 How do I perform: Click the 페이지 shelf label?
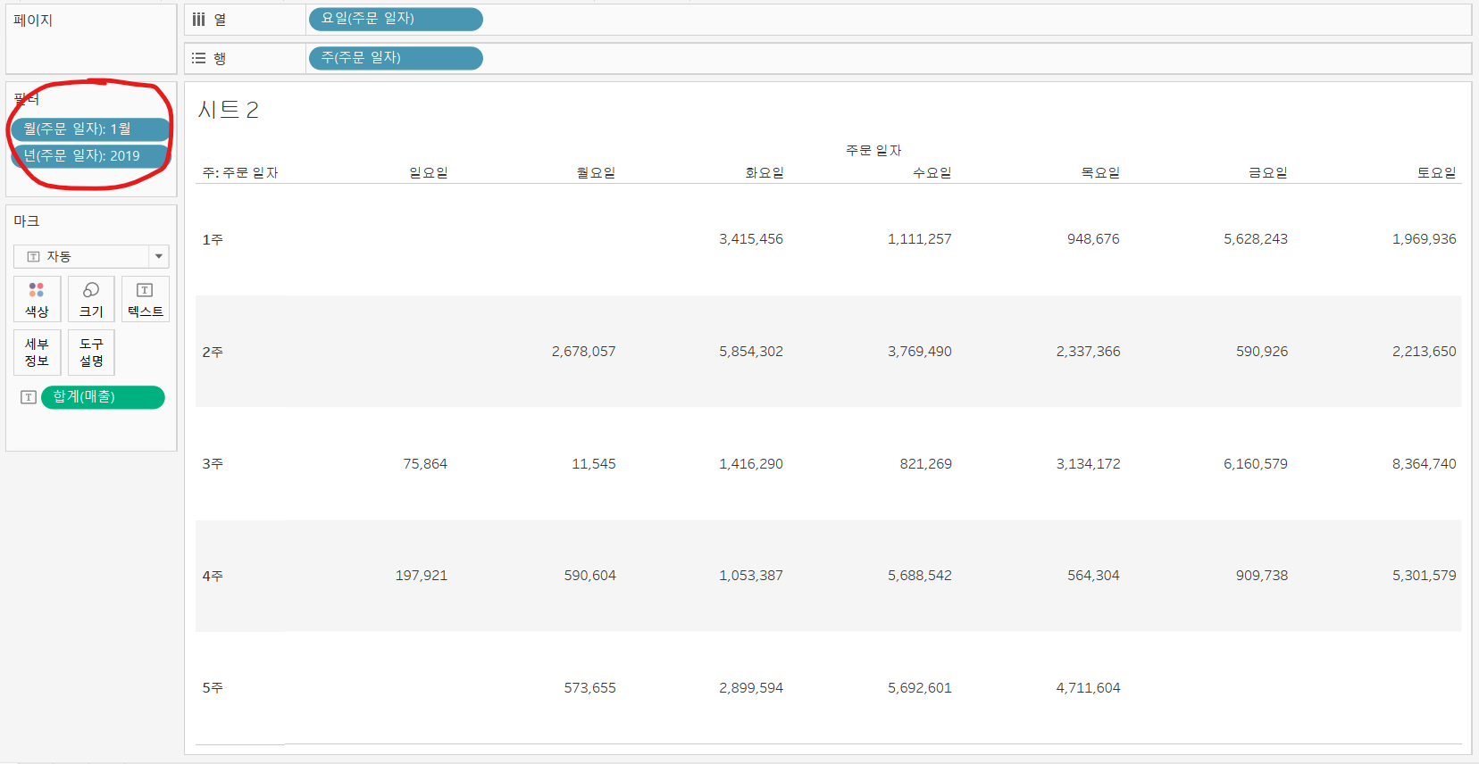pyautogui.click(x=33, y=20)
